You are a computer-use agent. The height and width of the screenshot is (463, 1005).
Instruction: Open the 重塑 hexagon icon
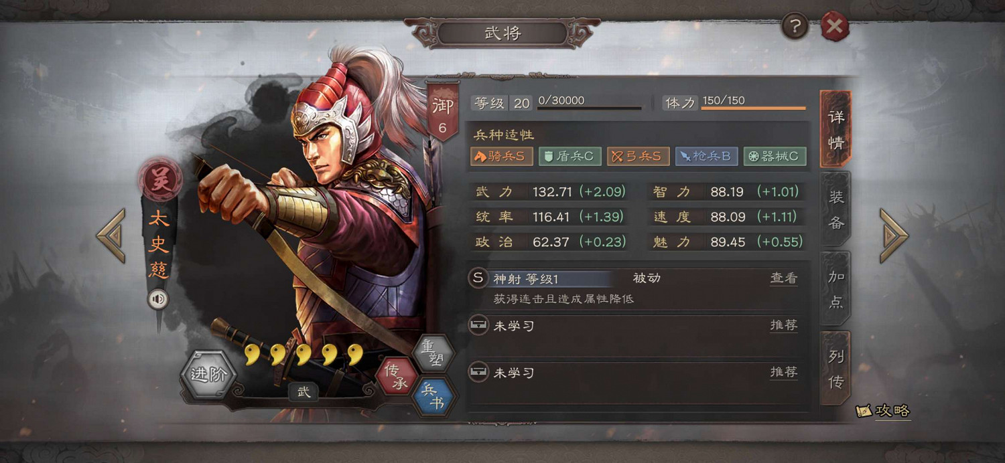[433, 352]
